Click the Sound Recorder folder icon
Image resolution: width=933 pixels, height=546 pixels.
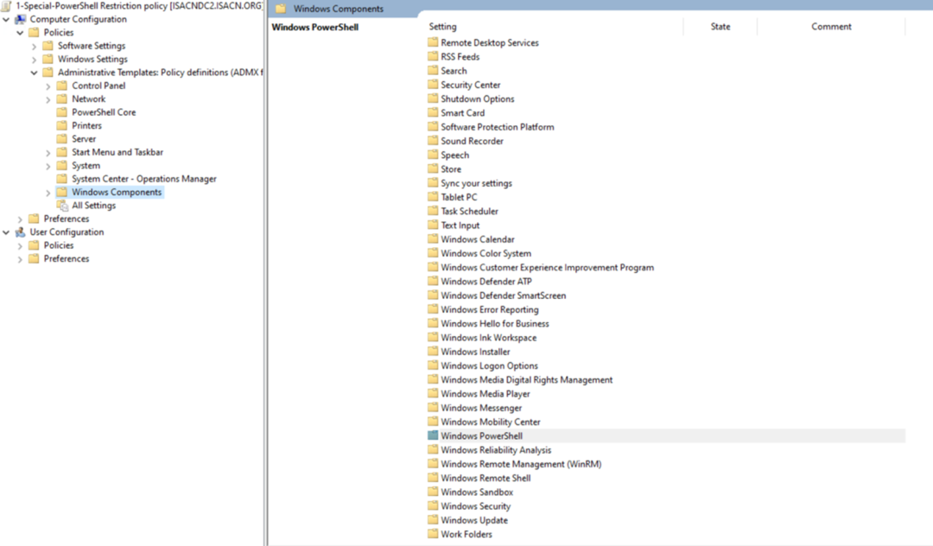pos(433,140)
